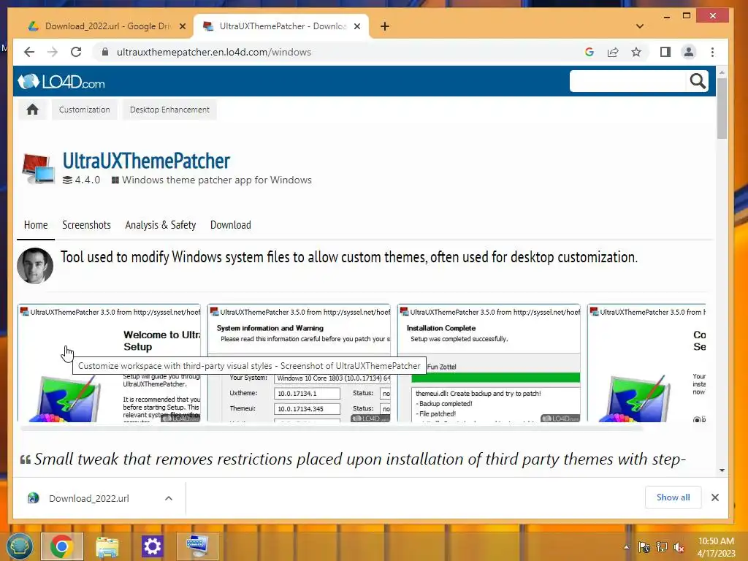Click the padlock site info icon
The width and height of the screenshot is (748, 561).
[x=105, y=52]
